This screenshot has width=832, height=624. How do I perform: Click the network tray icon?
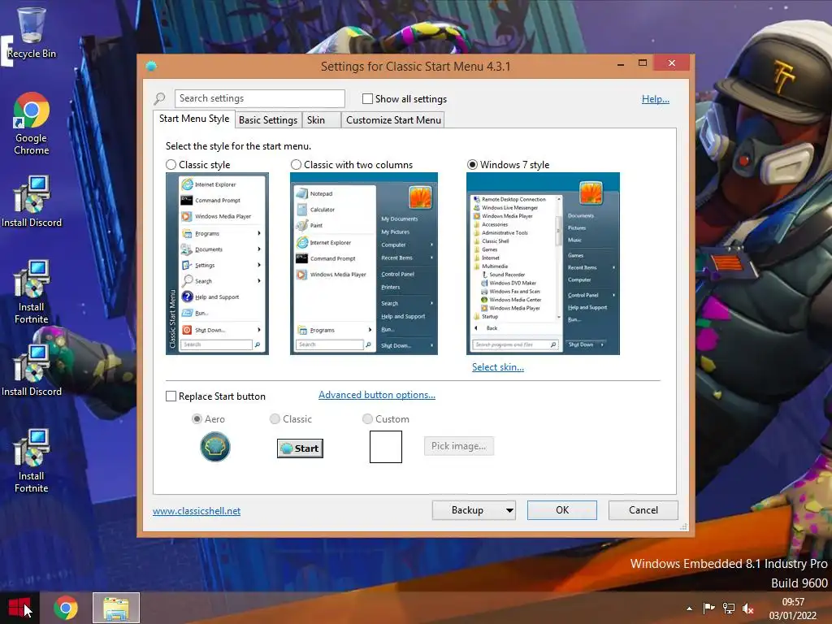pos(729,608)
